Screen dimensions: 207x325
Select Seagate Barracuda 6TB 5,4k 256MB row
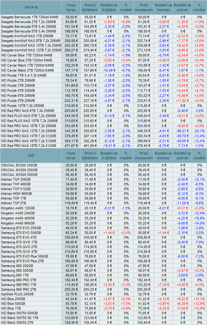[x=103, y=26]
